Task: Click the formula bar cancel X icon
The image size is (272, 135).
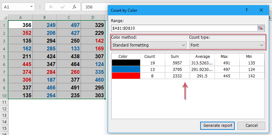Action: point(51,7)
